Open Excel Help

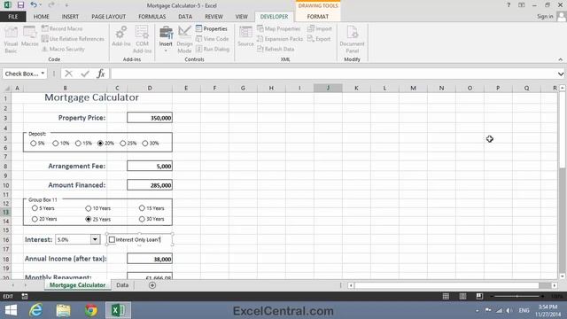point(509,5)
